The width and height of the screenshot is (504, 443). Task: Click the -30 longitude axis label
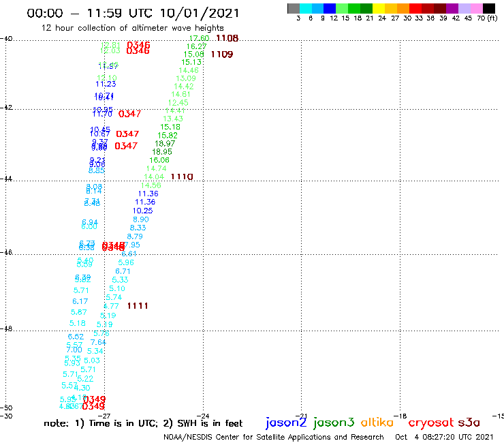(6, 416)
